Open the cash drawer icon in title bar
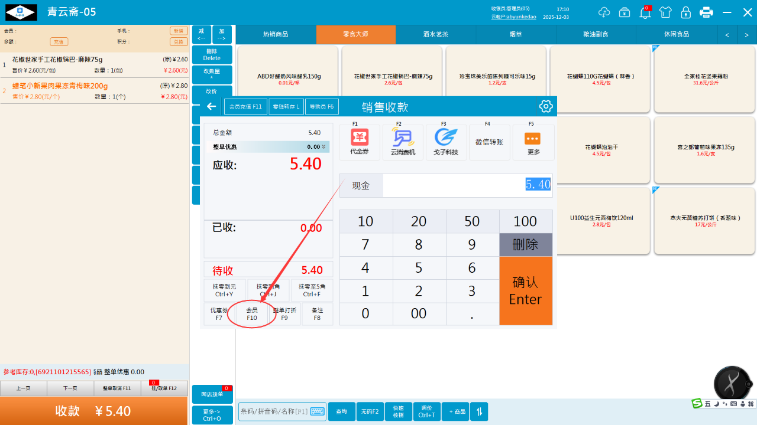 tap(625, 12)
